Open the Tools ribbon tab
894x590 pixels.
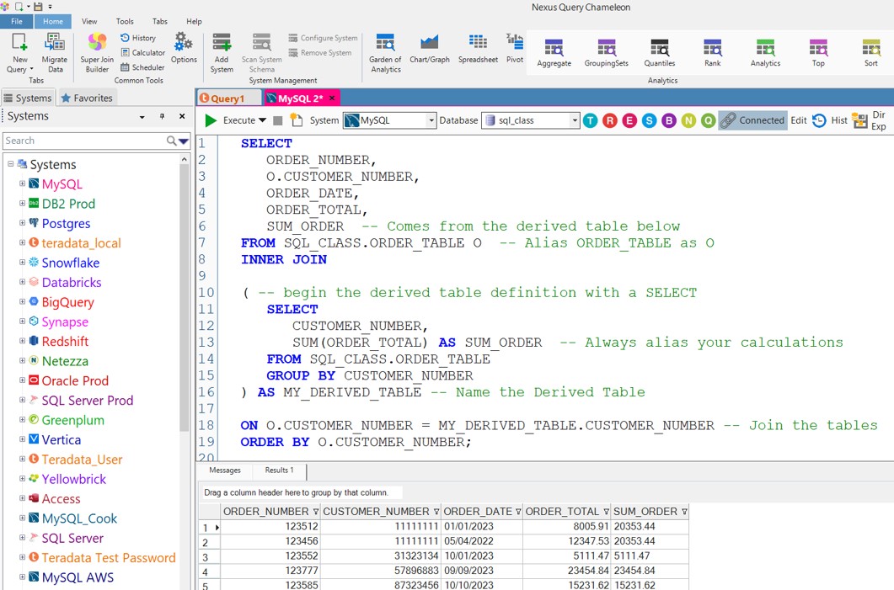[125, 21]
